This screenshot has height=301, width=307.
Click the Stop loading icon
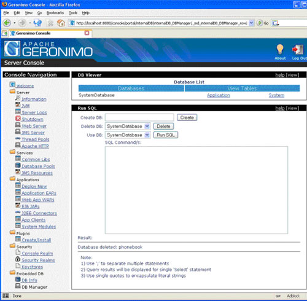tap(50, 23)
